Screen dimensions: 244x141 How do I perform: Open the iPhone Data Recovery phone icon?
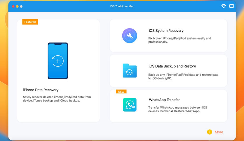(x=58, y=61)
